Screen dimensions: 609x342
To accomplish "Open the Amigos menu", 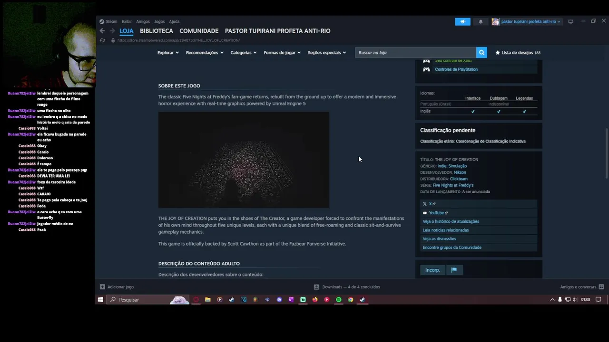I will pyautogui.click(x=143, y=21).
